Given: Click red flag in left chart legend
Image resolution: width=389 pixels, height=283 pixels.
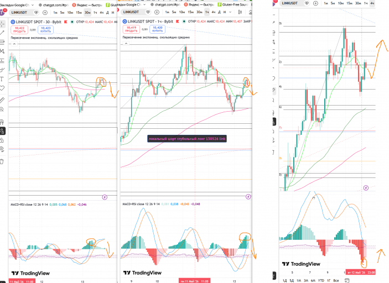Looking at the screenshot, I should tap(66, 22).
